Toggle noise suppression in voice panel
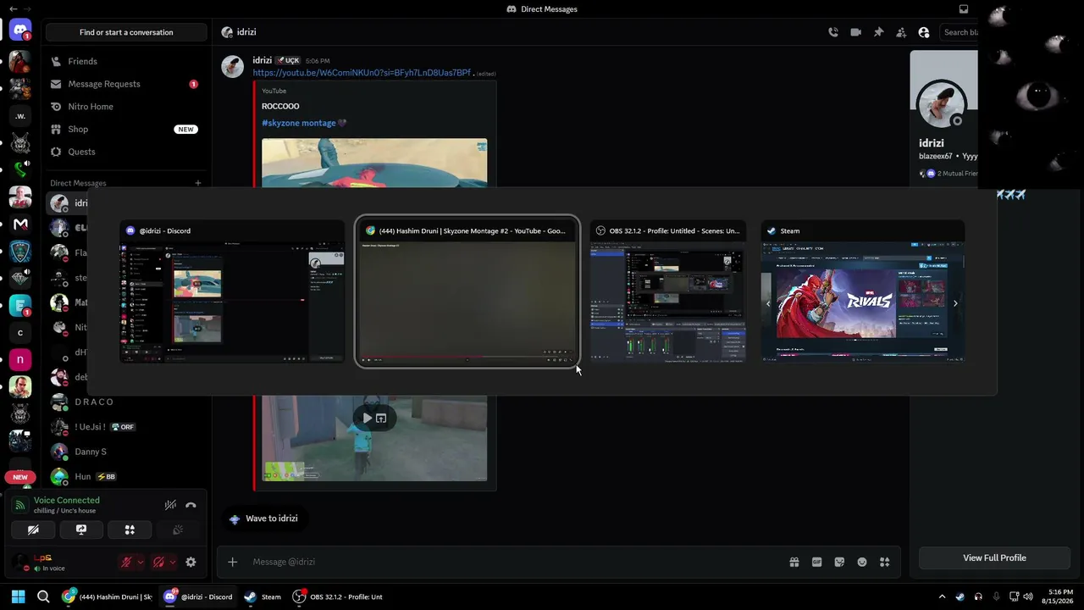Screen dimensions: 1084x610 [x=170, y=505]
